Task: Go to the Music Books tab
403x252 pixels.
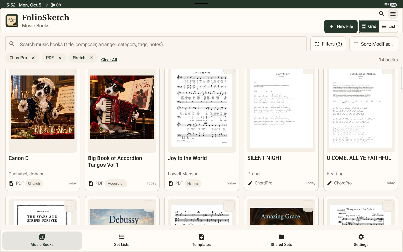Action: [42, 240]
